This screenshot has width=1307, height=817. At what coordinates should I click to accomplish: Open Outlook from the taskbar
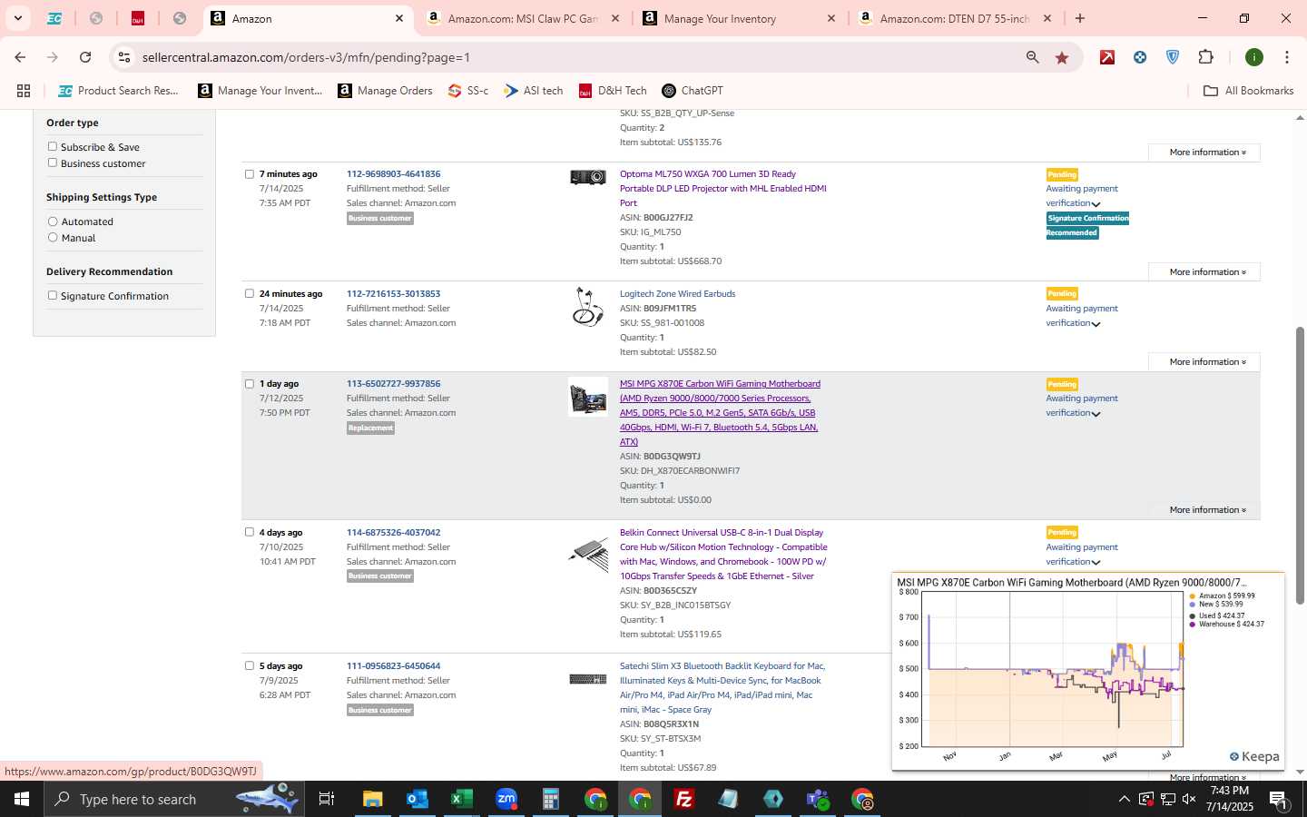point(417,799)
